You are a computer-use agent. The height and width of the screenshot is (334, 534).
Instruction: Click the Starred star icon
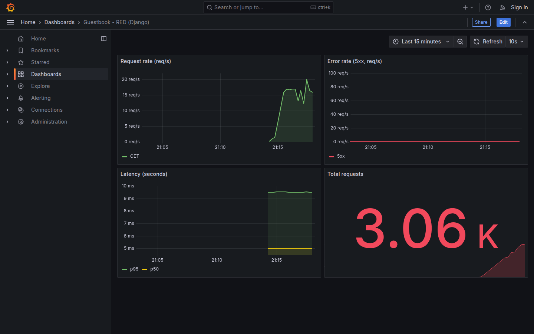[x=21, y=62]
